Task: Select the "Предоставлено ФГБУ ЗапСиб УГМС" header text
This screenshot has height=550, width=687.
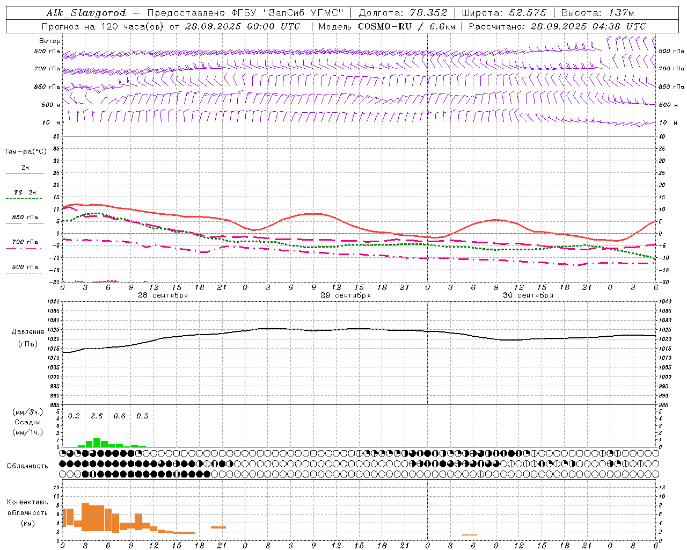Action: pyautogui.click(x=245, y=13)
